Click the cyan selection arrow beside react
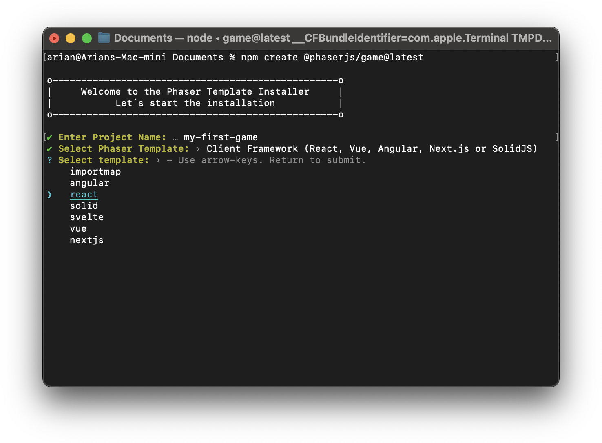 tap(49, 195)
